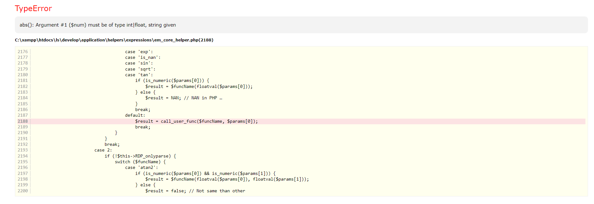The height and width of the screenshot is (204, 594).
Task: Click the default: statement line
Action: point(135,115)
